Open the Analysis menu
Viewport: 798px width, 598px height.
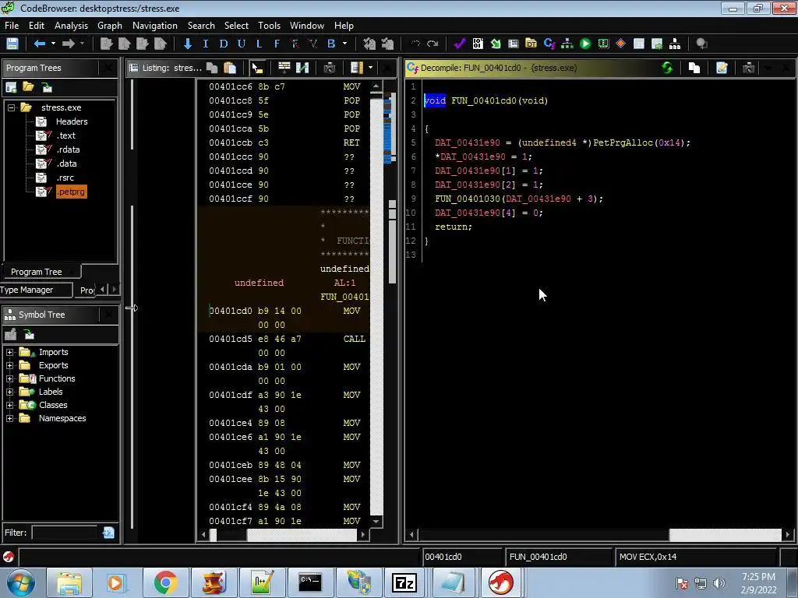click(x=71, y=26)
